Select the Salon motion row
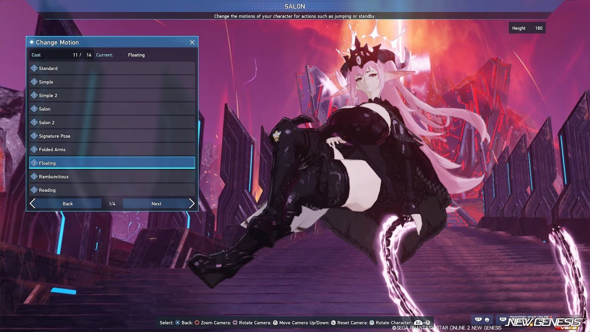Viewport: 590px width, 332px height. tap(112, 109)
